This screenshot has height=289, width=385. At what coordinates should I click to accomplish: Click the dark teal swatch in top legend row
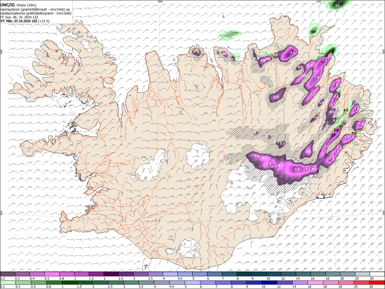pyautogui.click(x=244, y=274)
